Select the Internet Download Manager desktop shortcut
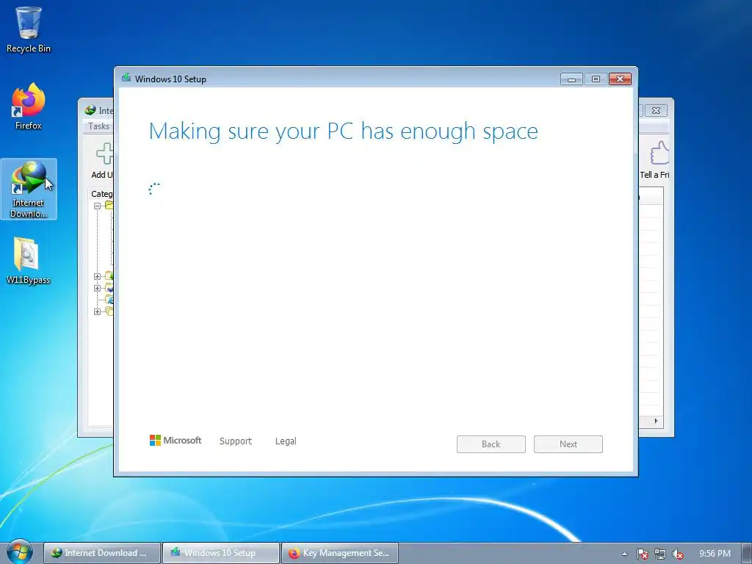This screenshot has height=564, width=752. pyautogui.click(x=29, y=189)
